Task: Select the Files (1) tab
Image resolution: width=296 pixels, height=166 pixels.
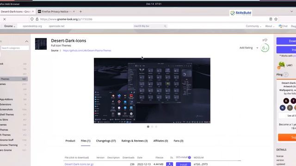Action: pos(86,141)
